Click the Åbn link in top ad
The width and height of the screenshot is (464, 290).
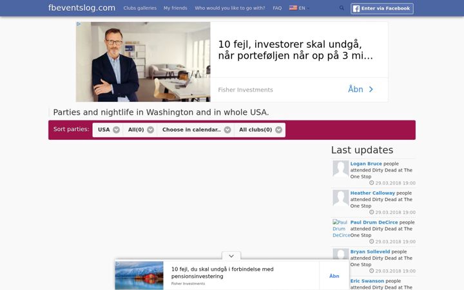[x=355, y=89]
